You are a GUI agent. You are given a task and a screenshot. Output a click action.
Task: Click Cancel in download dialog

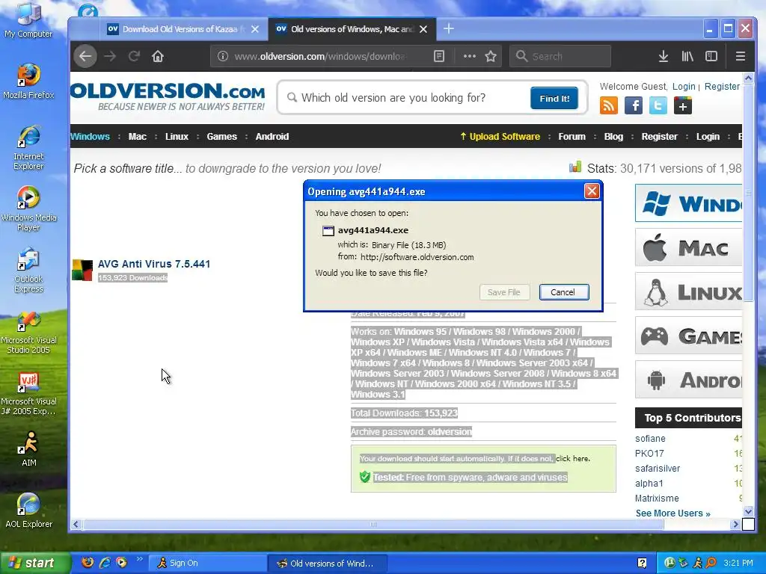[564, 292]
